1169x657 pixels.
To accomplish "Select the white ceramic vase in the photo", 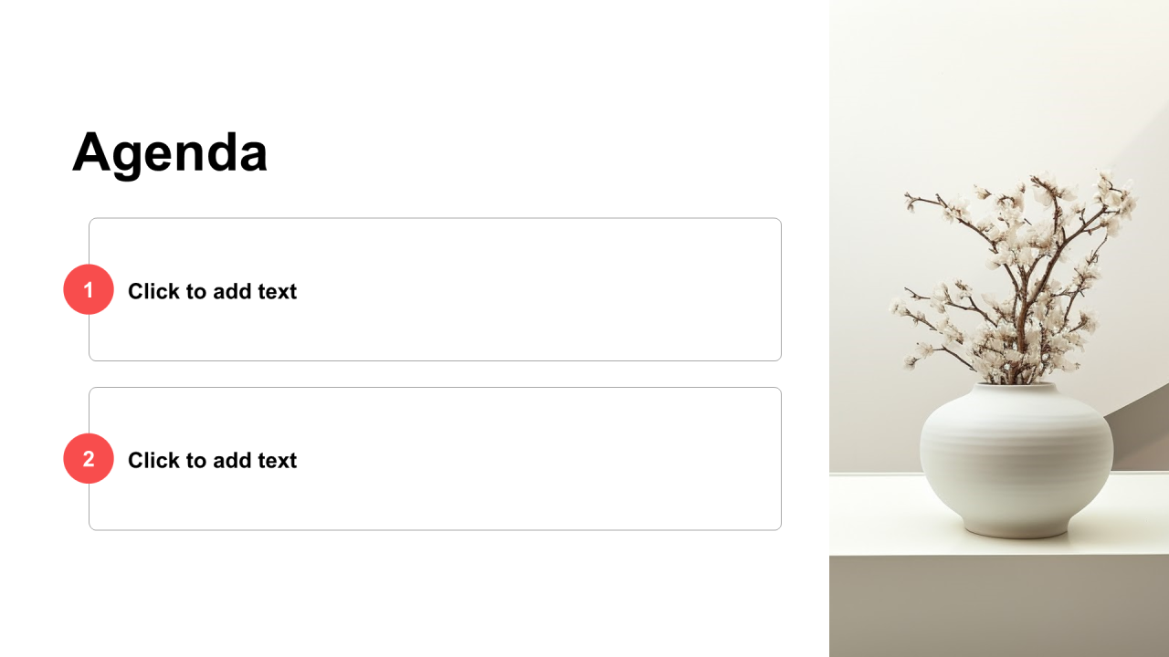I will click(x=1016, y=459).
